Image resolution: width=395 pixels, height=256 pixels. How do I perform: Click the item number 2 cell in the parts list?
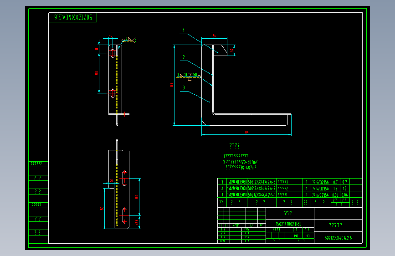[x=222, y=188]
